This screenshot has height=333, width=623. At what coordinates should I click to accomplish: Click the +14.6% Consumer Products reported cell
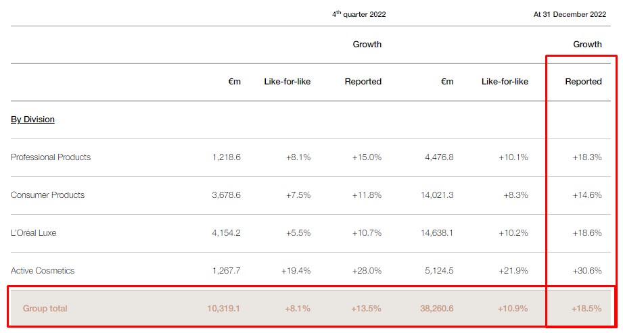click(586, 195)
